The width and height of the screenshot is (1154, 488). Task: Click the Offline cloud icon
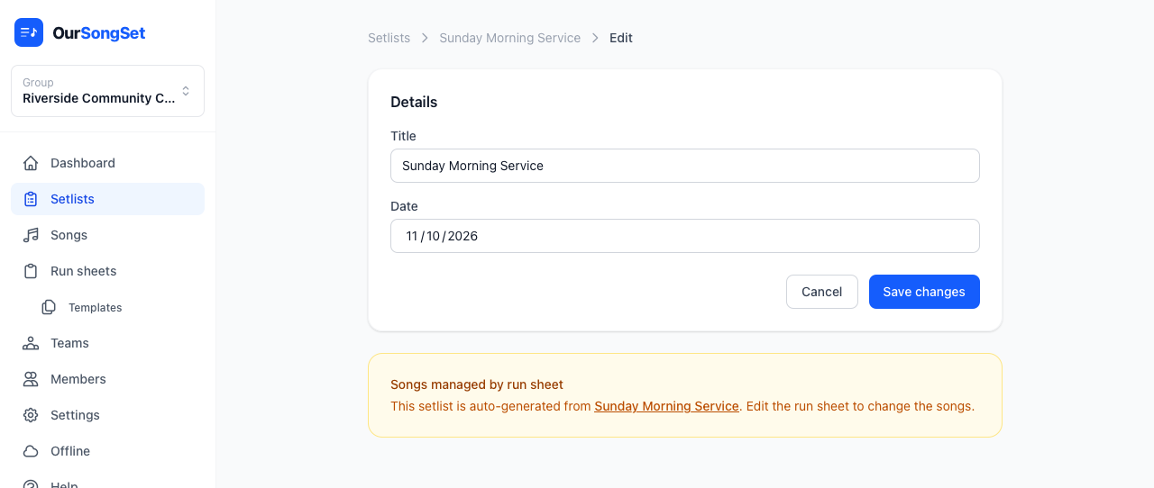pyautogui.click(x=31, y=451)
